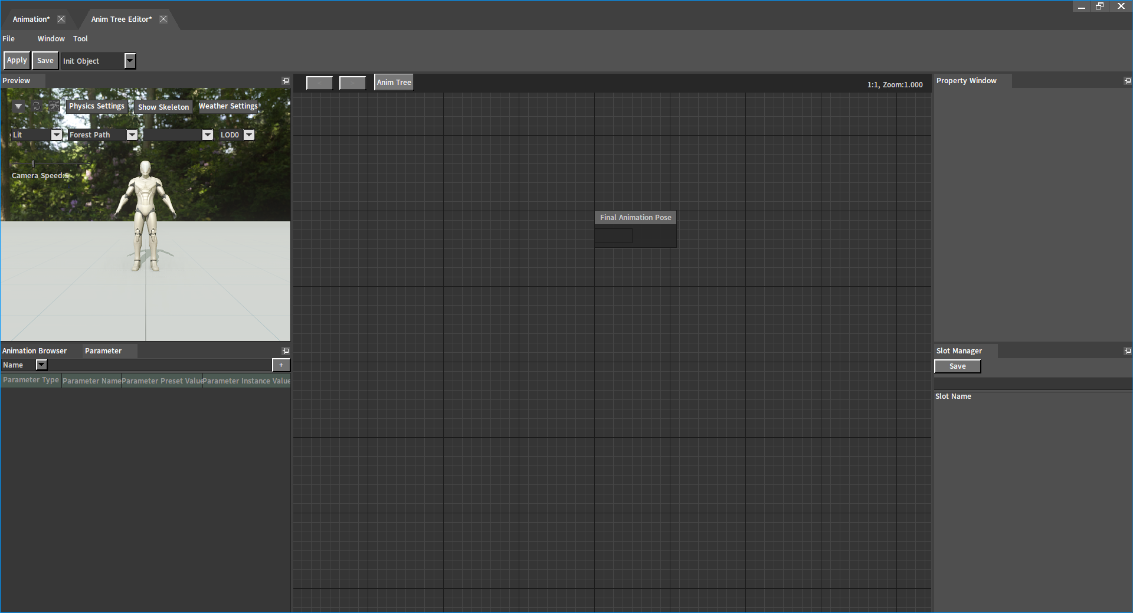This screenshot has width=1133, height=613.
Task: Pin the Animation Browser panel
Action: 286,351
